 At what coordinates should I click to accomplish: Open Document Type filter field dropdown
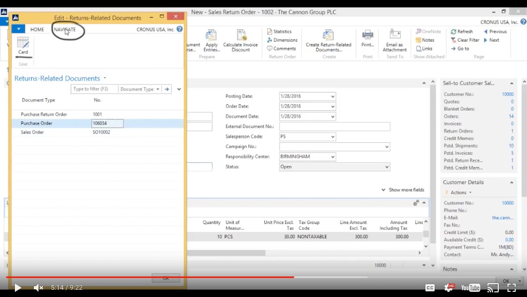click(158, 89)
